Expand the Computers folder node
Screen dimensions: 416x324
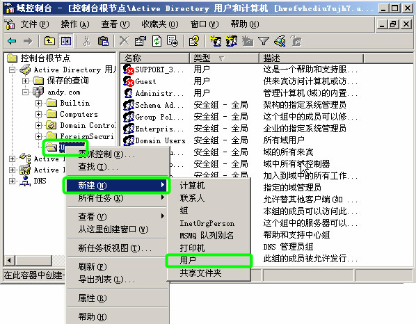(x=38, y=114)
